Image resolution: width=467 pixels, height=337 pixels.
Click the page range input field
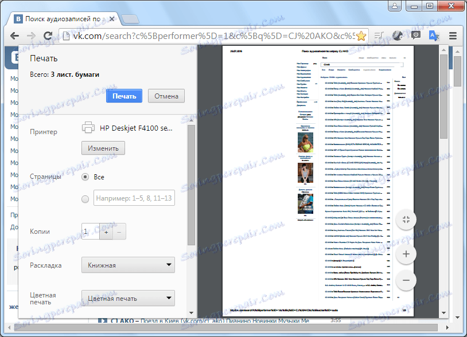coord(134,198)
